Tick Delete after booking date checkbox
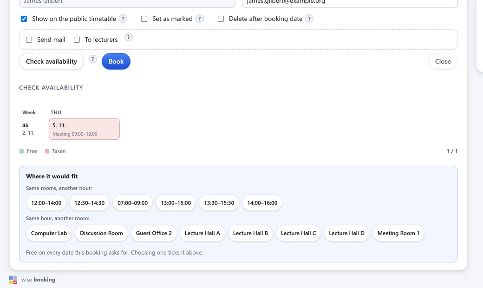The width and height of the screenshot is (483, 288). [221, 19]
